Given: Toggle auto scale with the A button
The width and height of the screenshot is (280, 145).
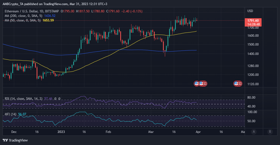Looking at the screenshot, I should 254,132.
